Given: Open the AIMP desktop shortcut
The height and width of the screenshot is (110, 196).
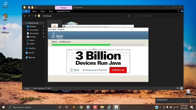Looking at the screenshot, I should pyautogui.click(x=5, y=17).
